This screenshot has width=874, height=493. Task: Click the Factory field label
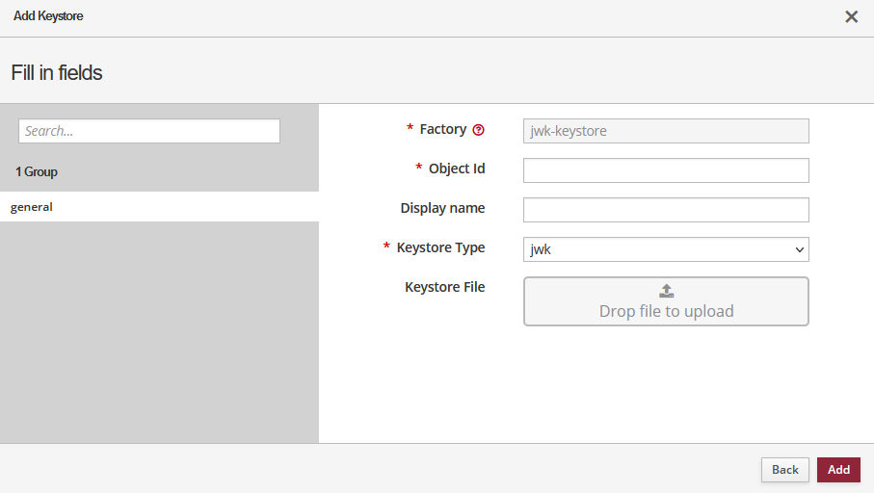coord(442,129)
